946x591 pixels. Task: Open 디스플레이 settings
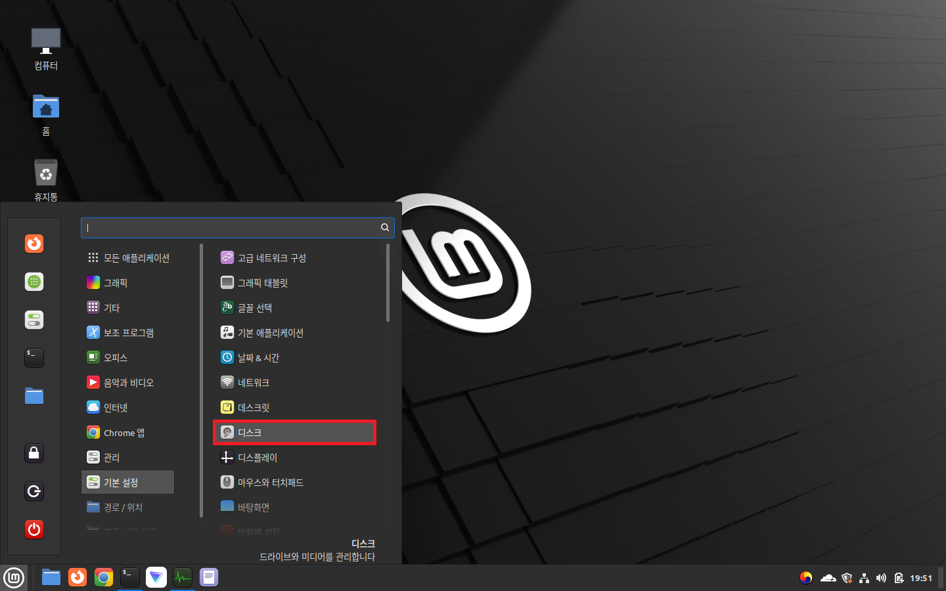295,458
